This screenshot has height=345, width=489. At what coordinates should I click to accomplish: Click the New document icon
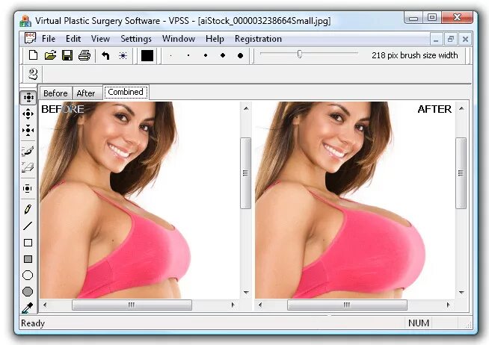33,55
